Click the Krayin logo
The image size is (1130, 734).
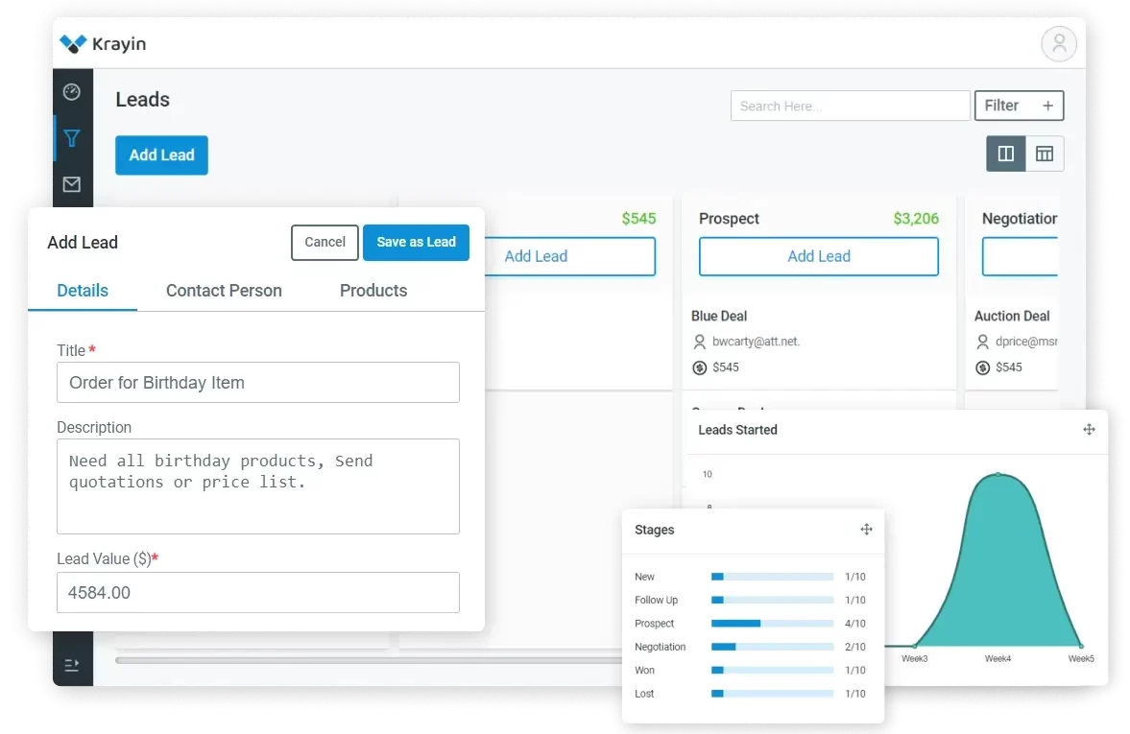point(103,43)
